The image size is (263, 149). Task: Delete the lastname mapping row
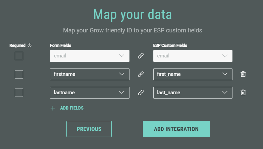point(243,93)
